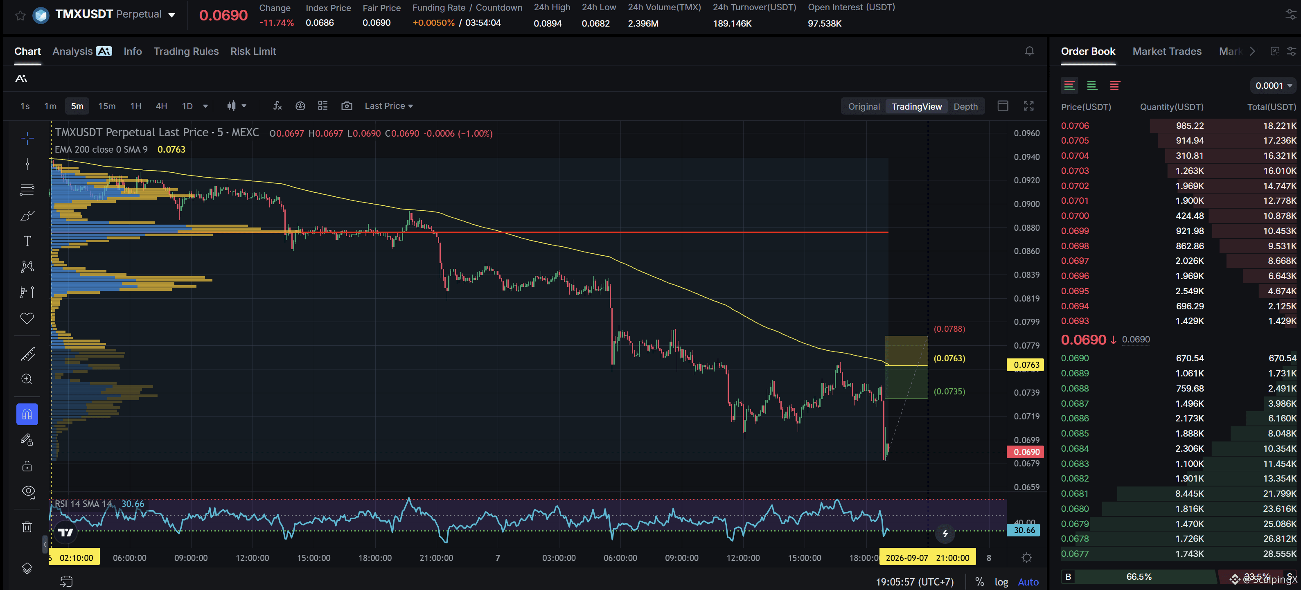1301x590 pixels.
Task: Click the price alert bell icon
Action: pos(1029,52)
